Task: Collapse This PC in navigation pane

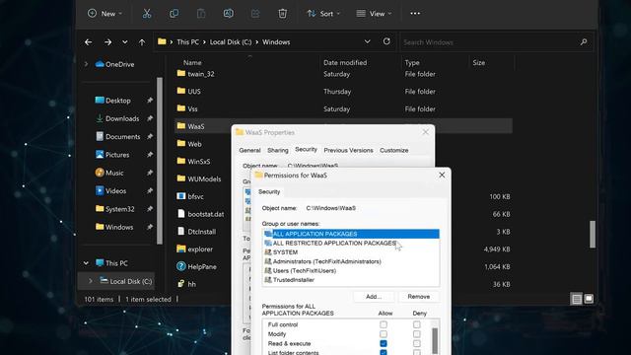Action: [x=86, y=263]
